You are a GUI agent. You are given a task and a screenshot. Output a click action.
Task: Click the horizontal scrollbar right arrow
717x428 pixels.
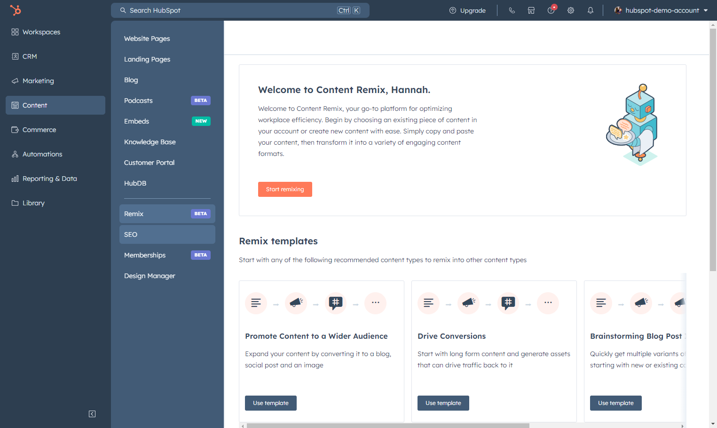point(683,426)
